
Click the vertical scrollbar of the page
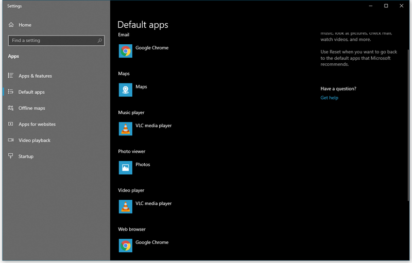pos(408,125)
